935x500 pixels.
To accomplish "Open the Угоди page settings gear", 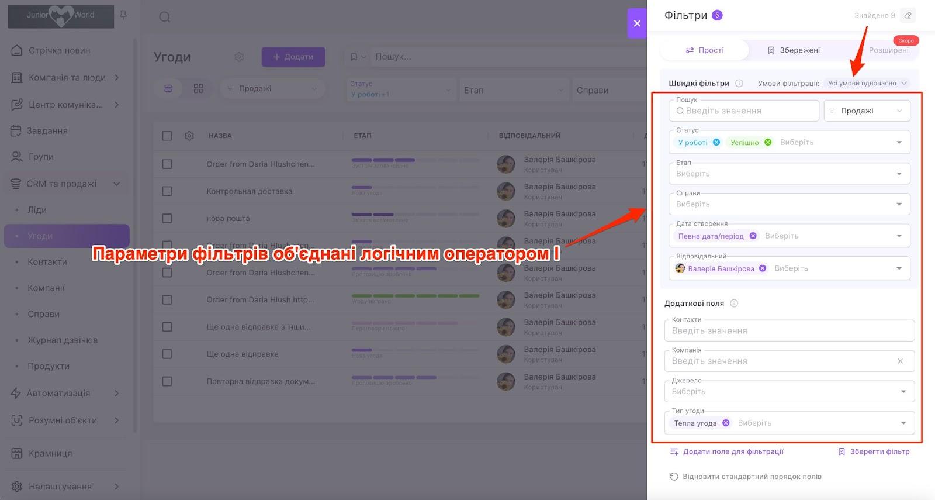I will coord(239,57).
